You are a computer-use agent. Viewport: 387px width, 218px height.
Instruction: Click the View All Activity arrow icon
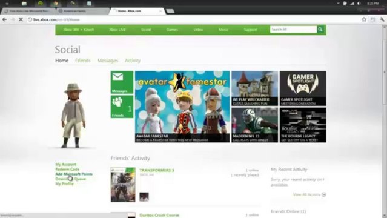click(324, 194)
